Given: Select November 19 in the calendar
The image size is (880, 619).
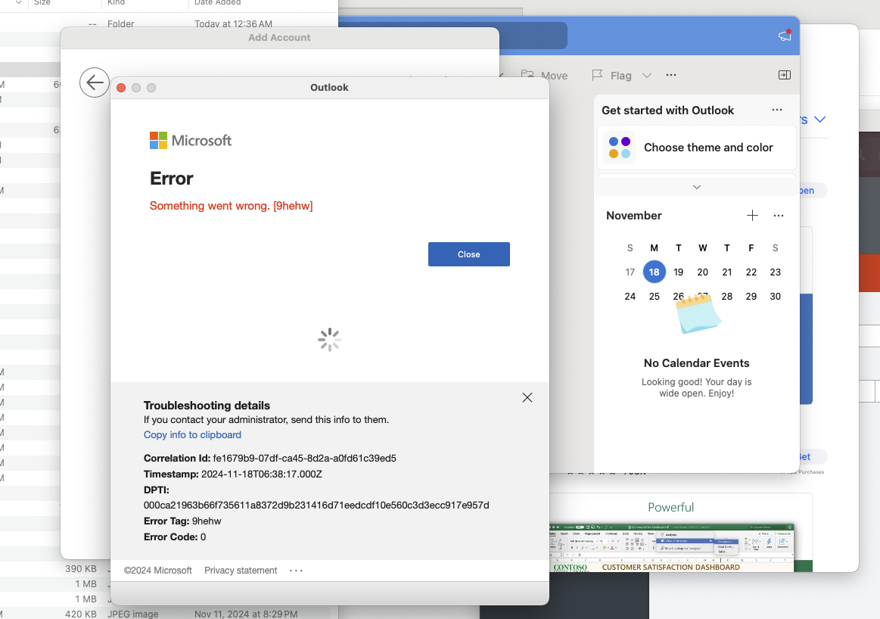Looking at the screenshot, I should coord(678,272).
